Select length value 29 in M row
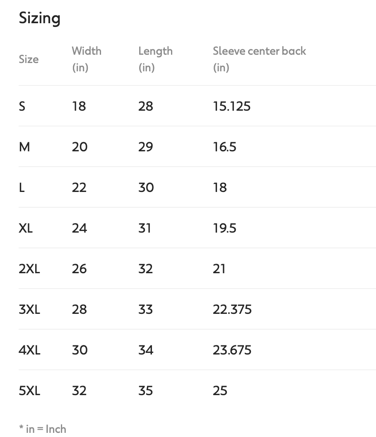This screenshot has width=376, height=437. click(146, 147)
